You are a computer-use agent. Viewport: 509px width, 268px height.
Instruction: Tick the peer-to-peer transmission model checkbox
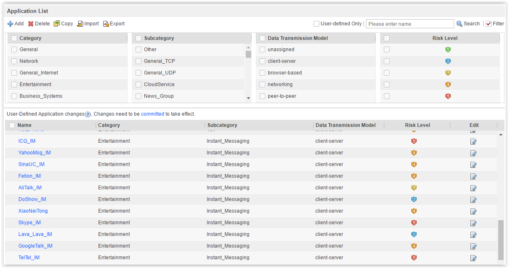(262, 96)
